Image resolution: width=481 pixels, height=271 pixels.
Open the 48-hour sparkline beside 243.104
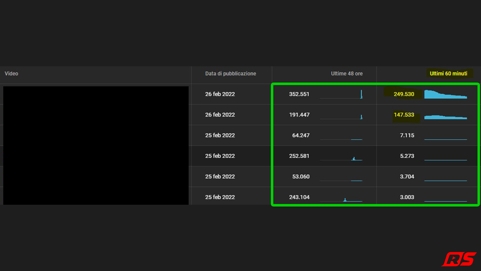point(341,199)
